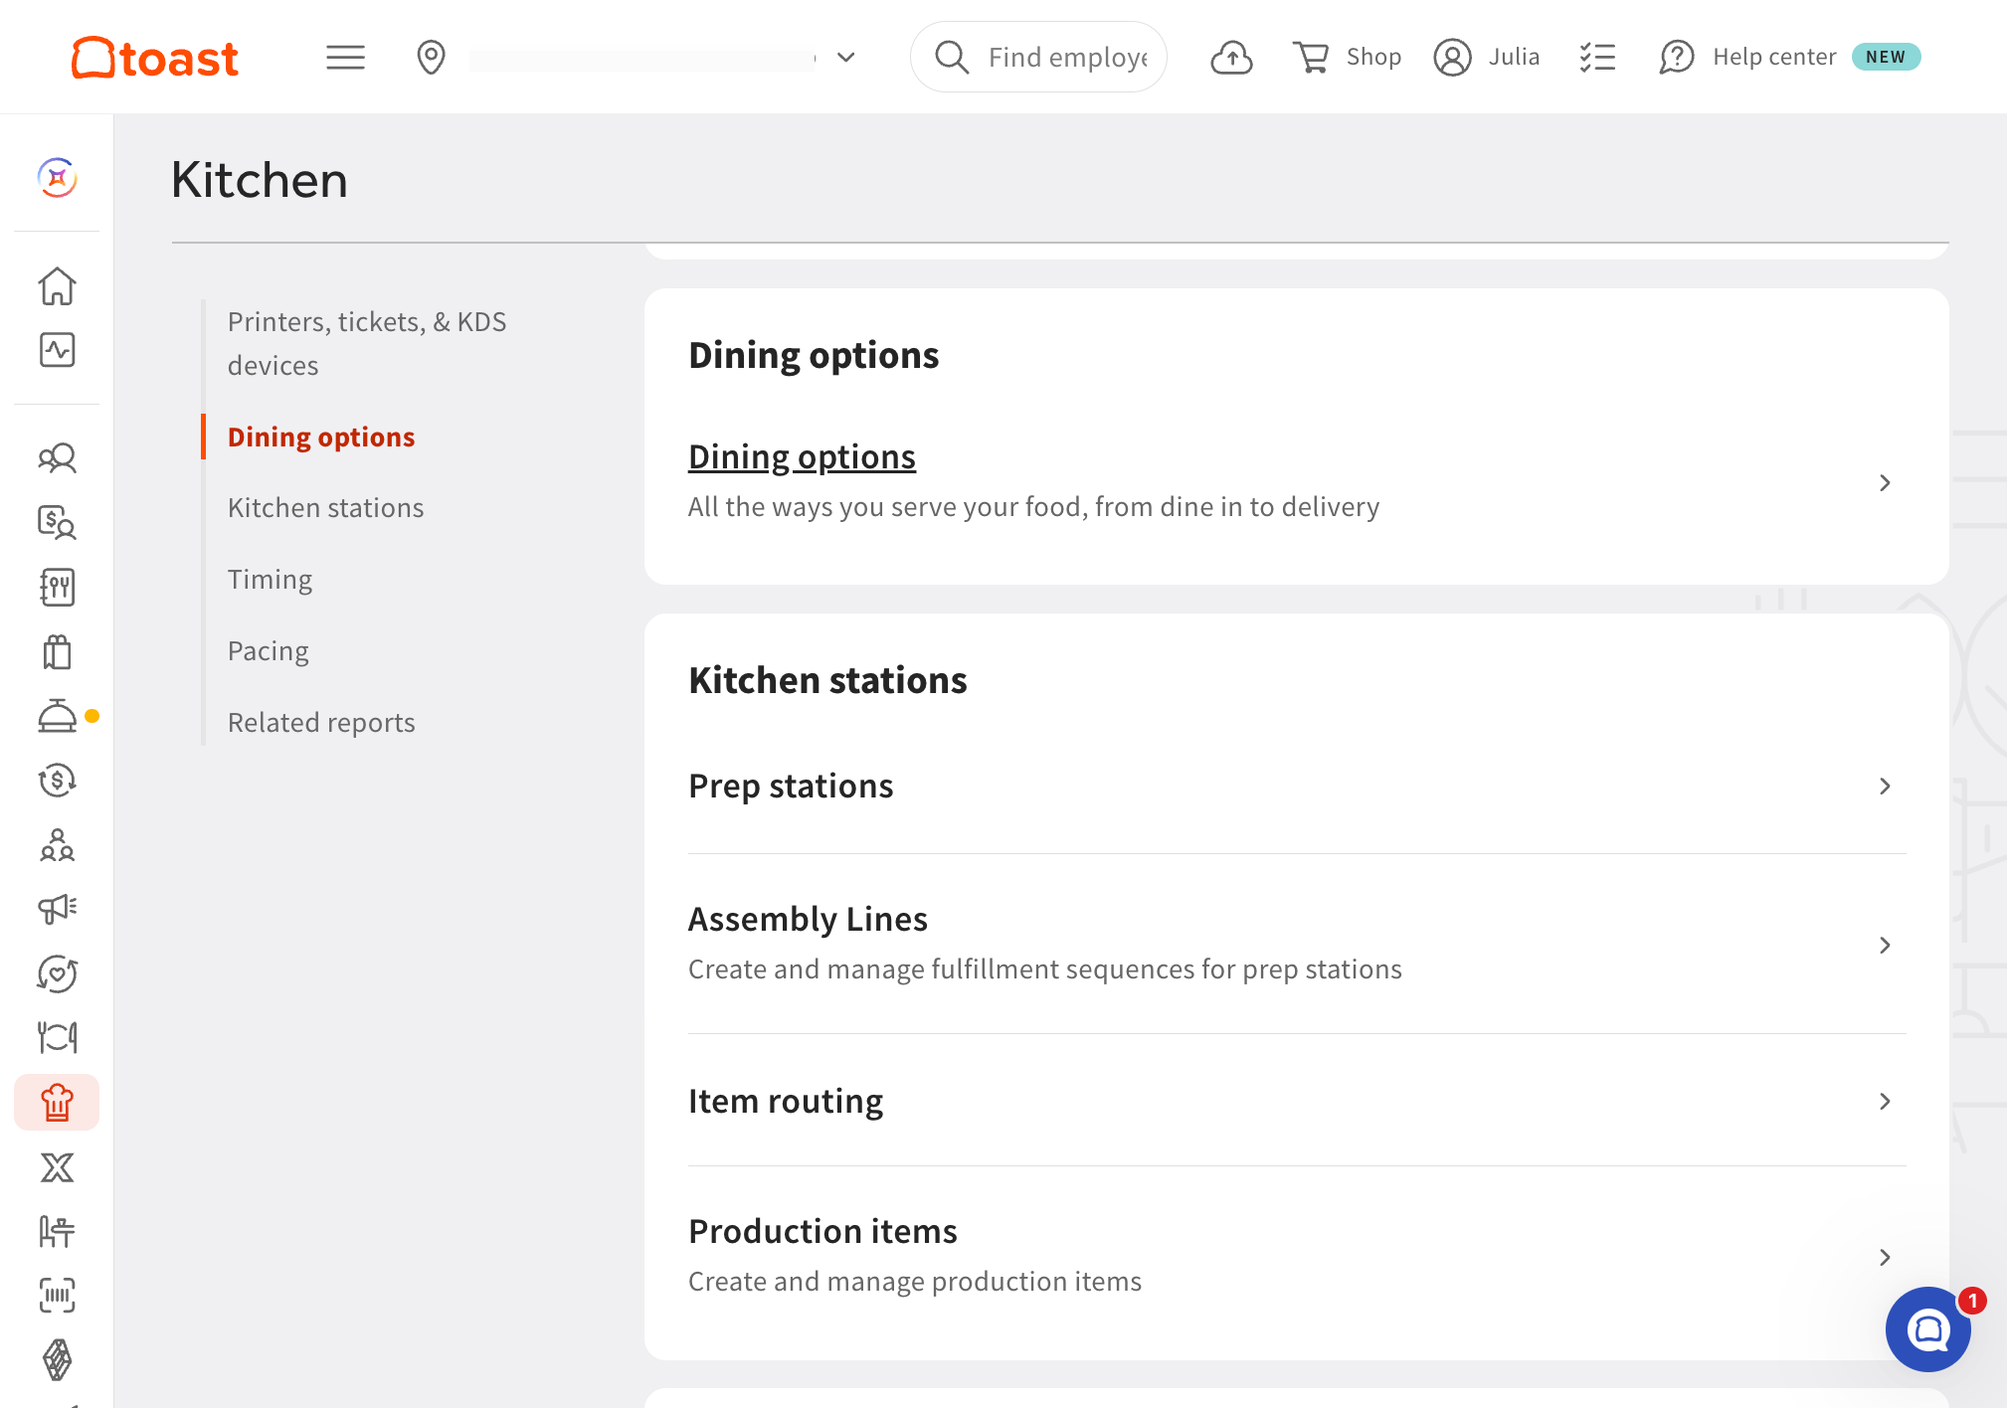
Task: Click the chevron on the Assembly Lines row
Action: [x=1884, y=945]
